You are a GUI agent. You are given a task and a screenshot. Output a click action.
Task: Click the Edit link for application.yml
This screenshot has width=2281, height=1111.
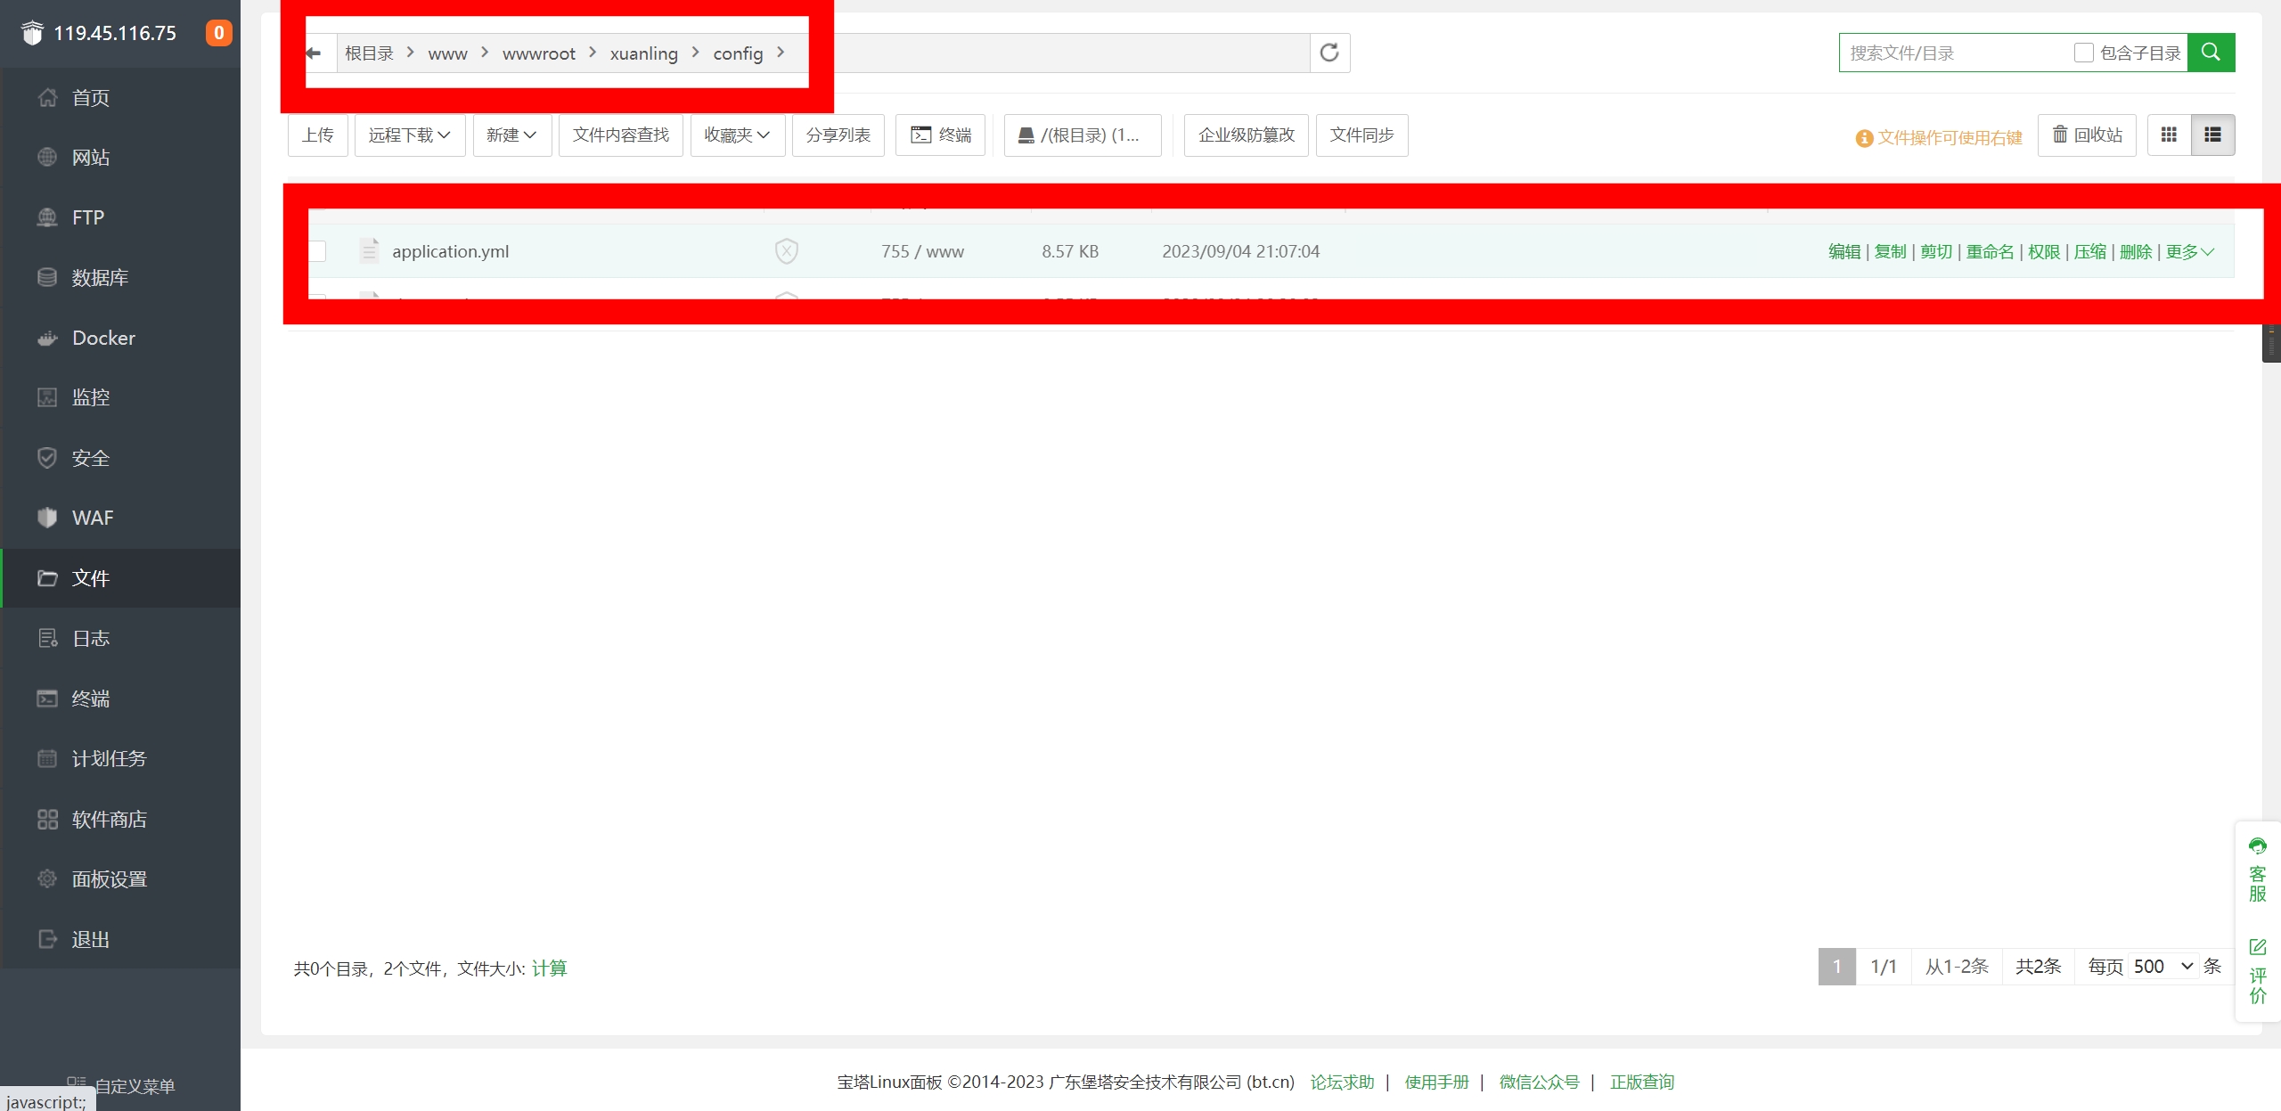click(1844, 251)
